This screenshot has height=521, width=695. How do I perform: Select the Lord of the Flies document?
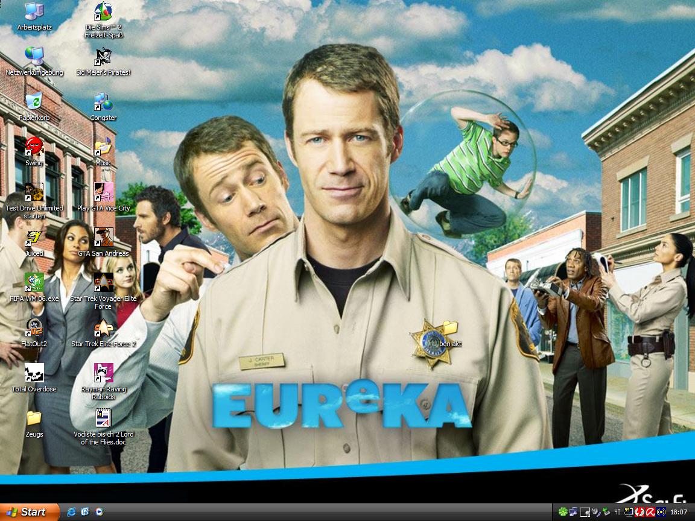point(103,418)
